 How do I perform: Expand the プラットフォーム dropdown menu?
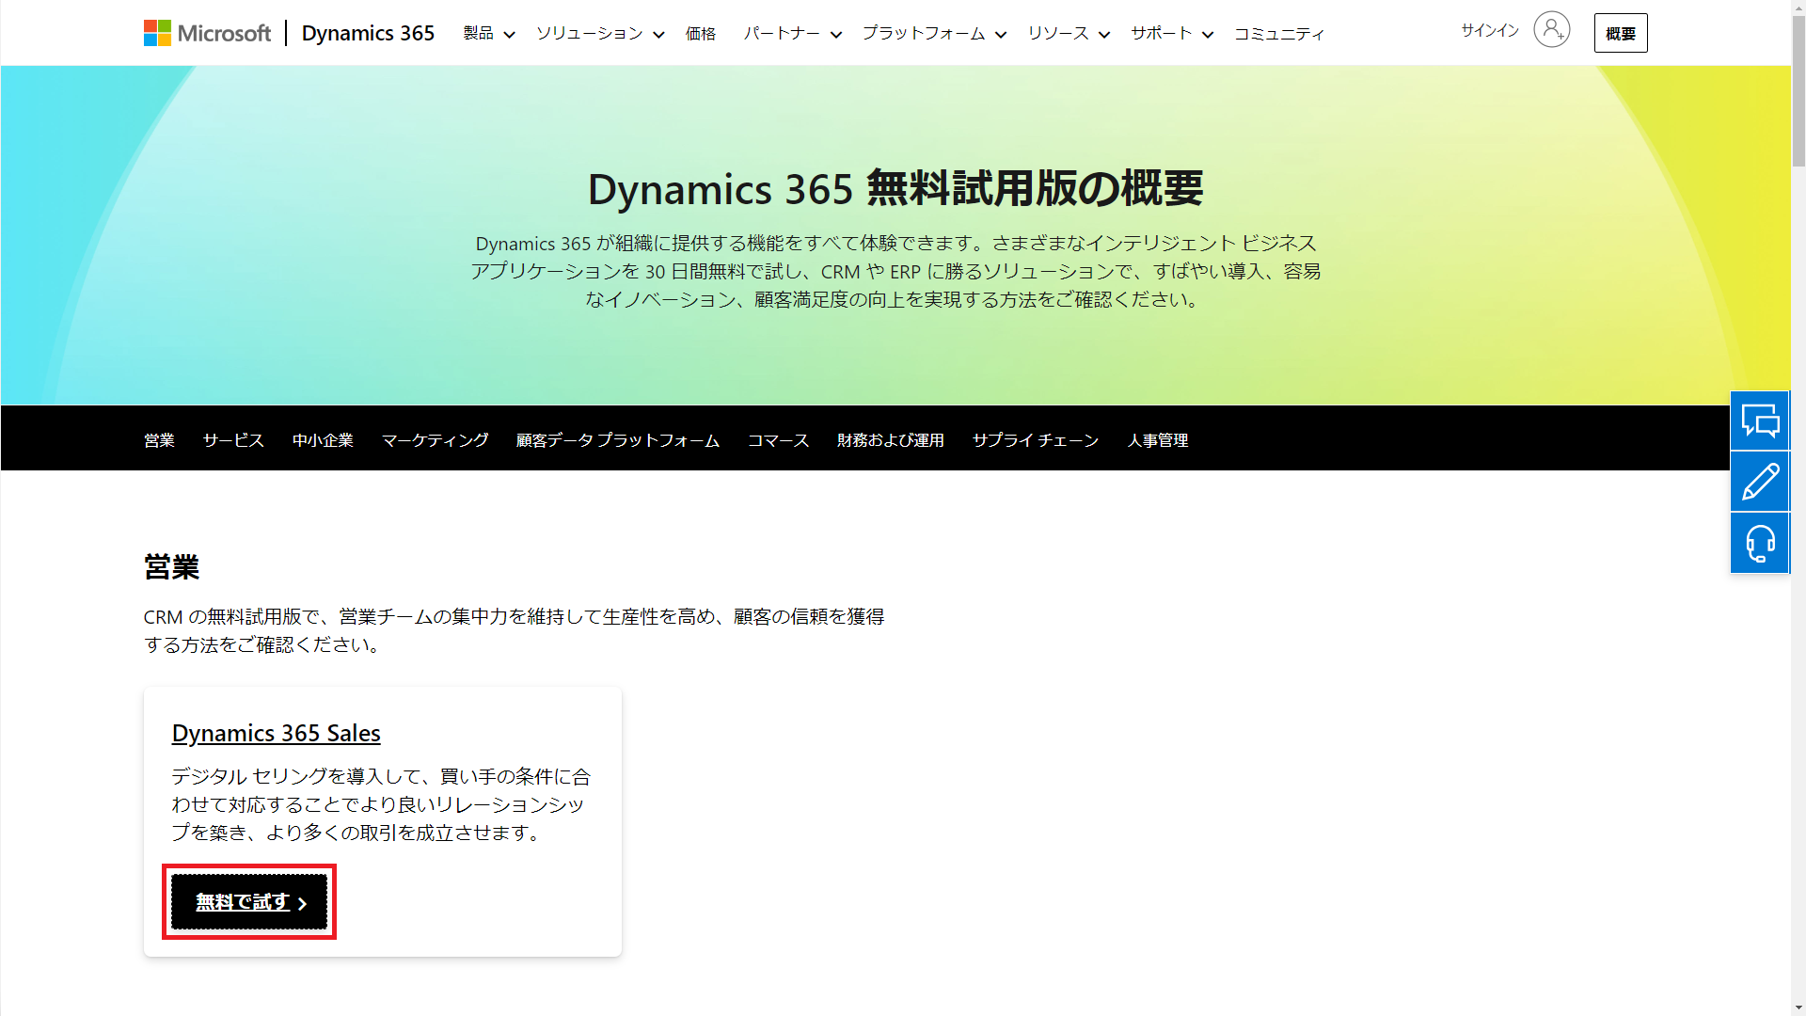click(x=934, y=34)
